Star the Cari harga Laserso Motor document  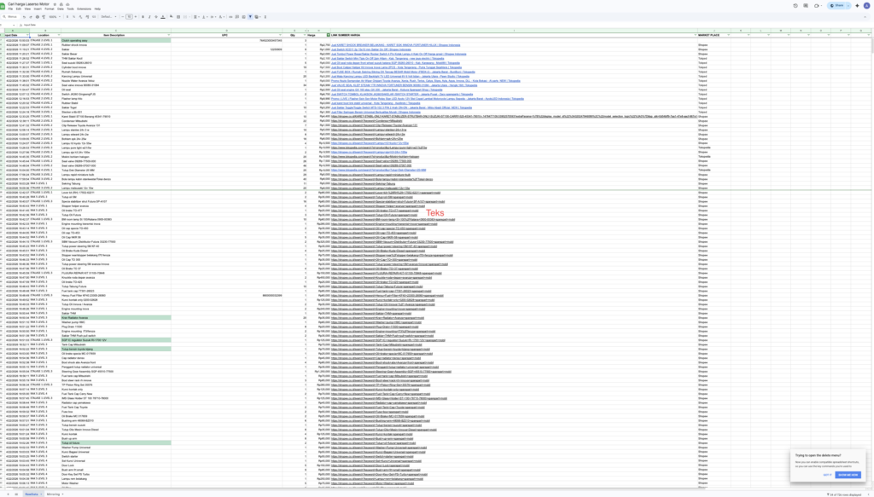[x=55, y=4]
